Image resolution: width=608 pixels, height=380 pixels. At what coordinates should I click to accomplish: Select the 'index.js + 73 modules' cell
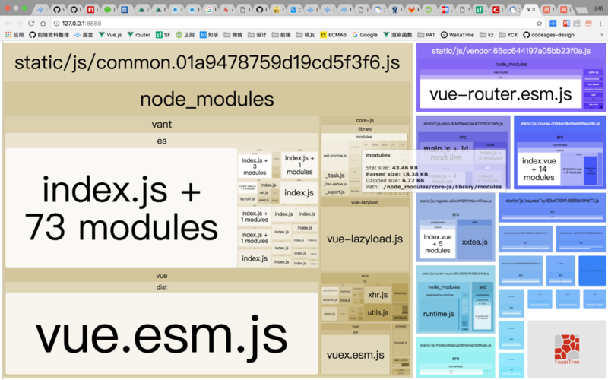122,207
